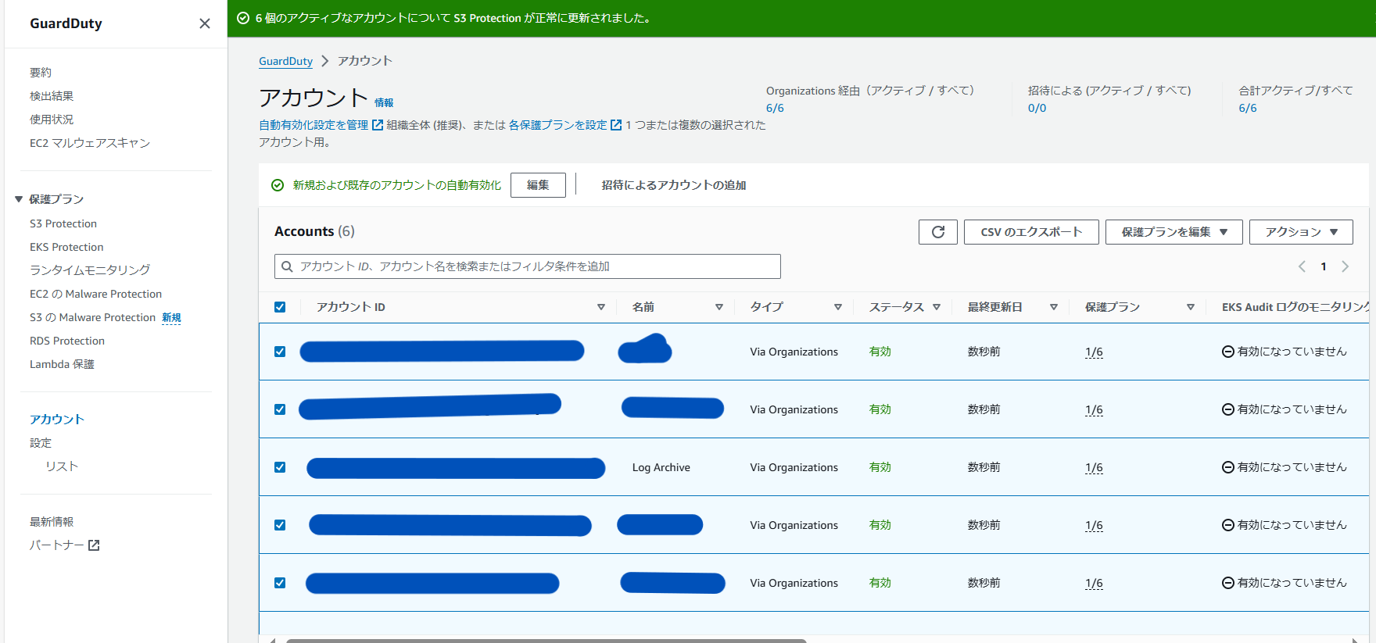Open EKS Protection plan page

click(66, 247)
